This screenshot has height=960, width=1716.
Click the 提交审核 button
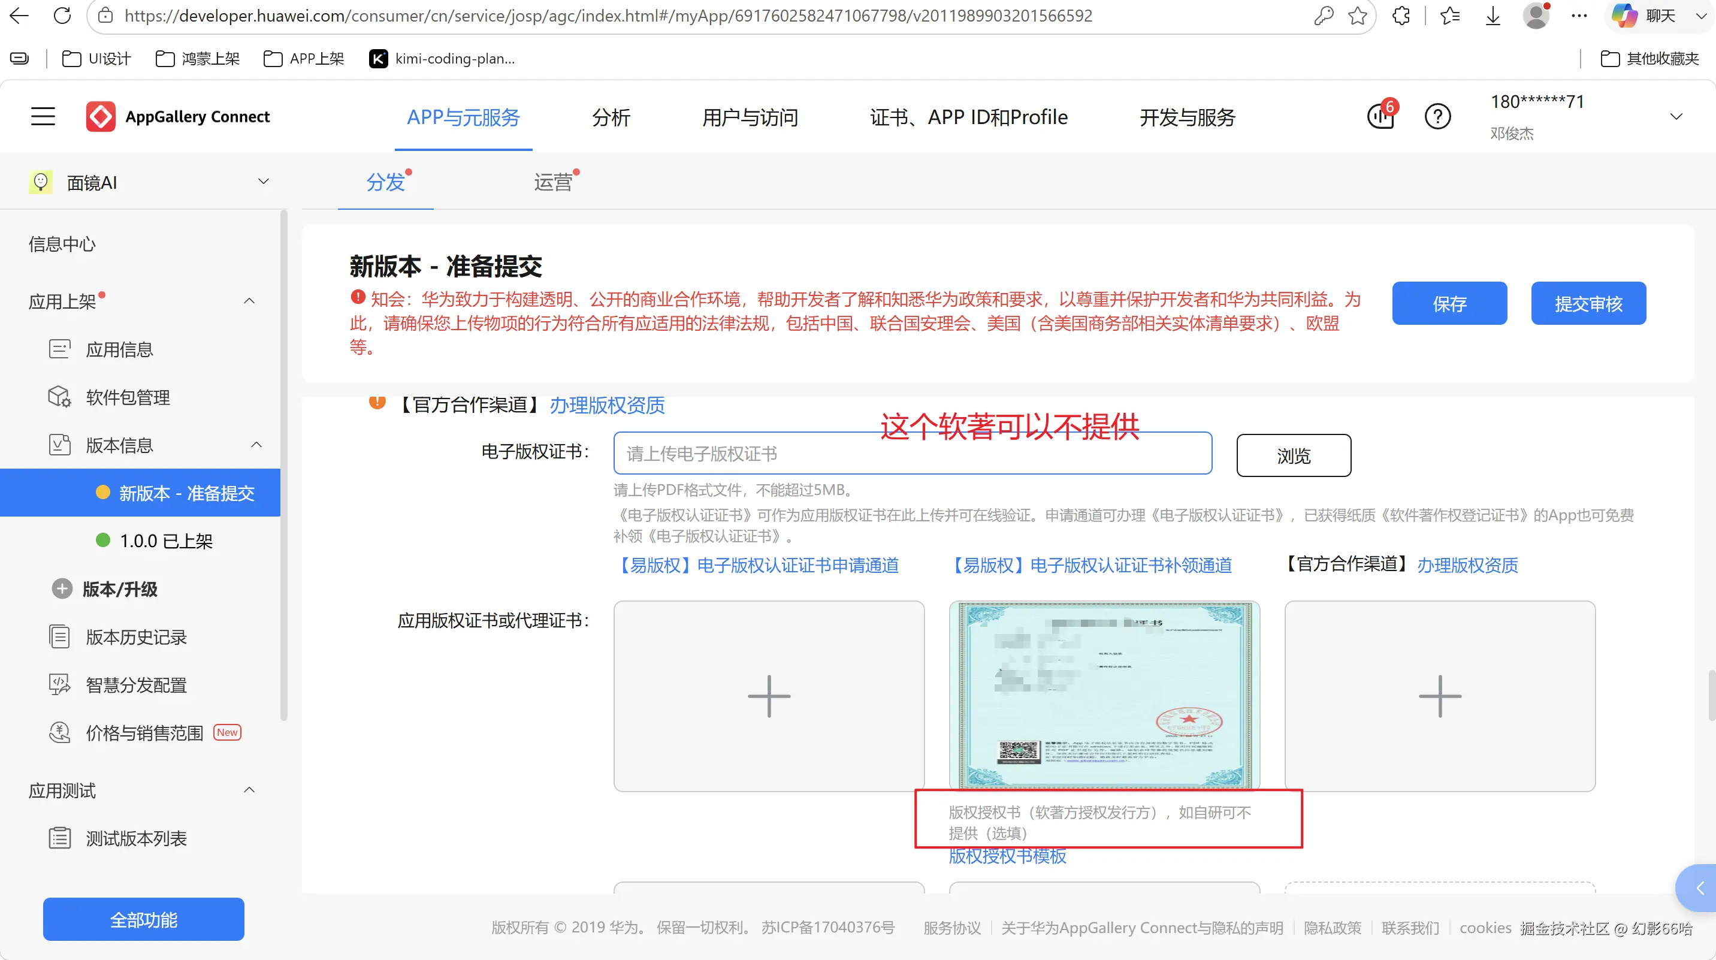1589,303
